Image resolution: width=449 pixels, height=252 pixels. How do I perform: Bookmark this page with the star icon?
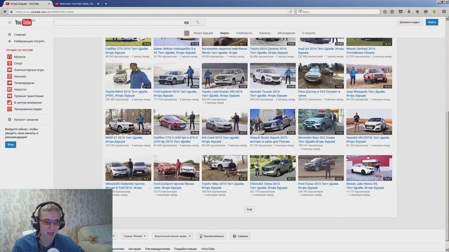[385, 12]
